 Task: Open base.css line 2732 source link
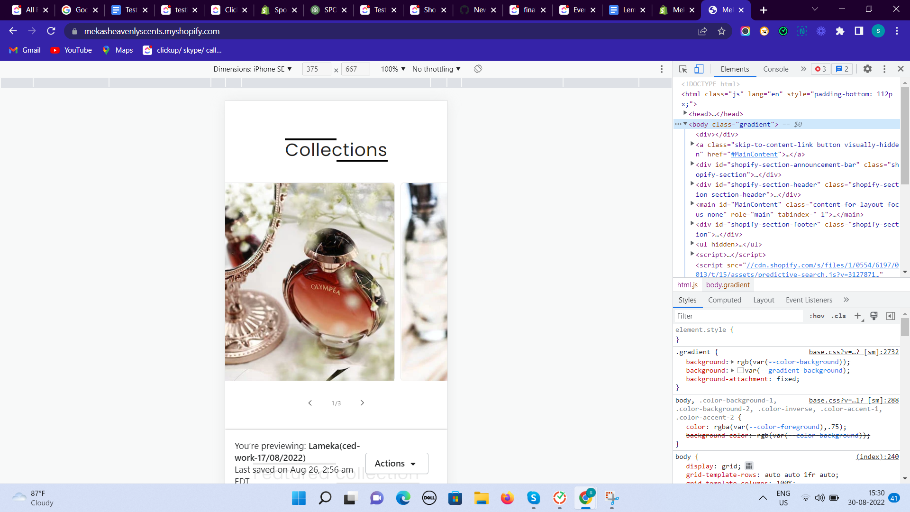[x=853, y=352]
